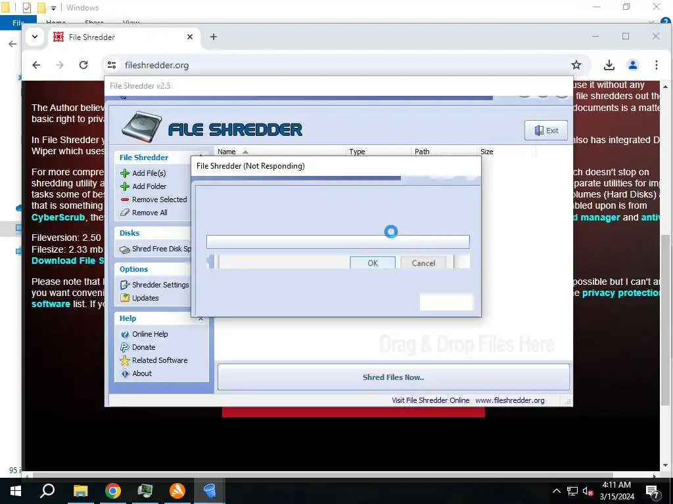This screenshot has width=673, height=504.
Task: Click the Donate PayPal icon
Action: click(x=124, y=347)
